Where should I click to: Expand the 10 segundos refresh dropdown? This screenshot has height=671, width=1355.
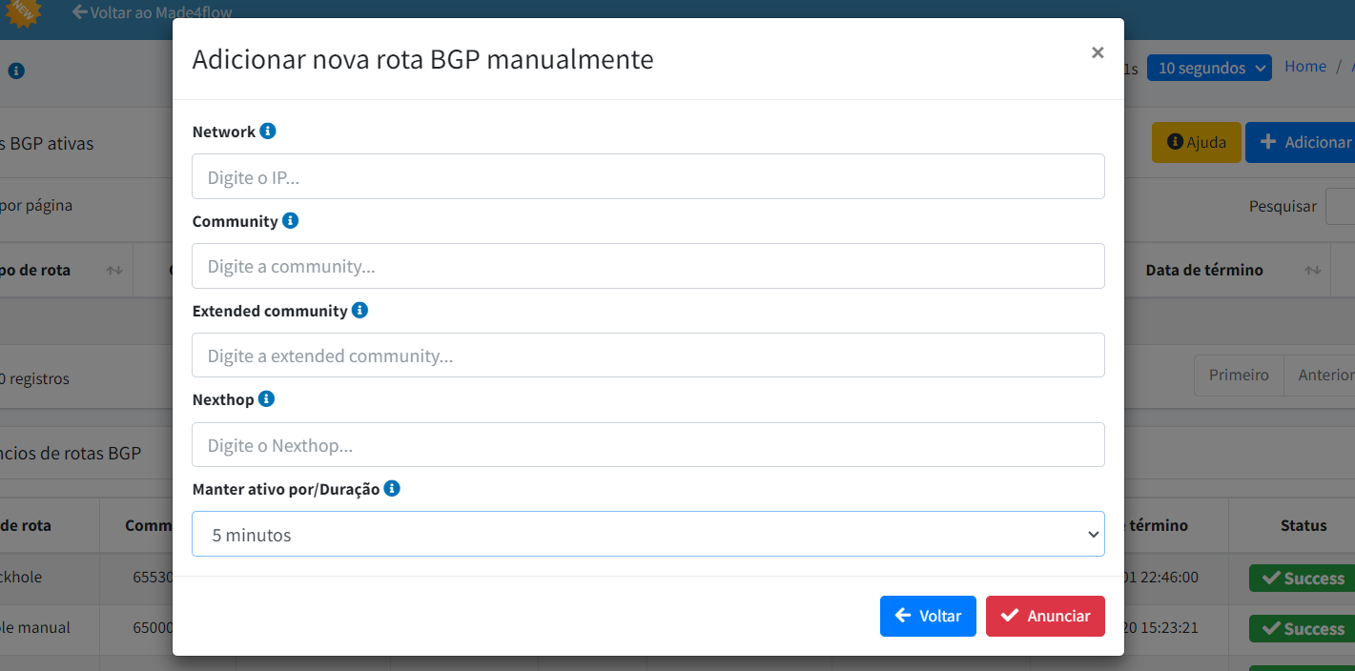pyautogui.click(x=1209, y=68)
